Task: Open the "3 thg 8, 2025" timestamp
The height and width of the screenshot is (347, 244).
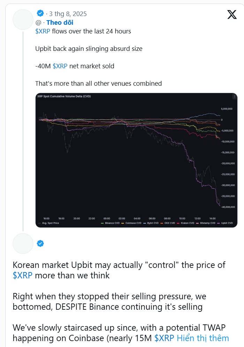Action: (x=68, y=14)
